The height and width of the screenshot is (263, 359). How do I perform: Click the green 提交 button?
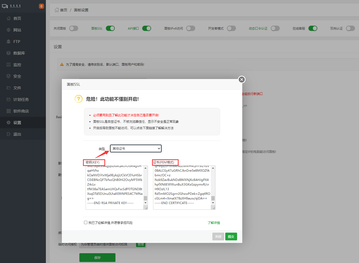[231, 236]
